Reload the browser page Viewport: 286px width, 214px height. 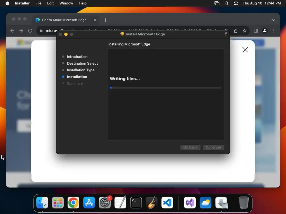[30, 31]
